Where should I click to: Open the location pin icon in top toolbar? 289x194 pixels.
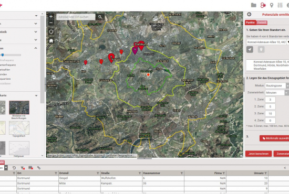[272, 5]
